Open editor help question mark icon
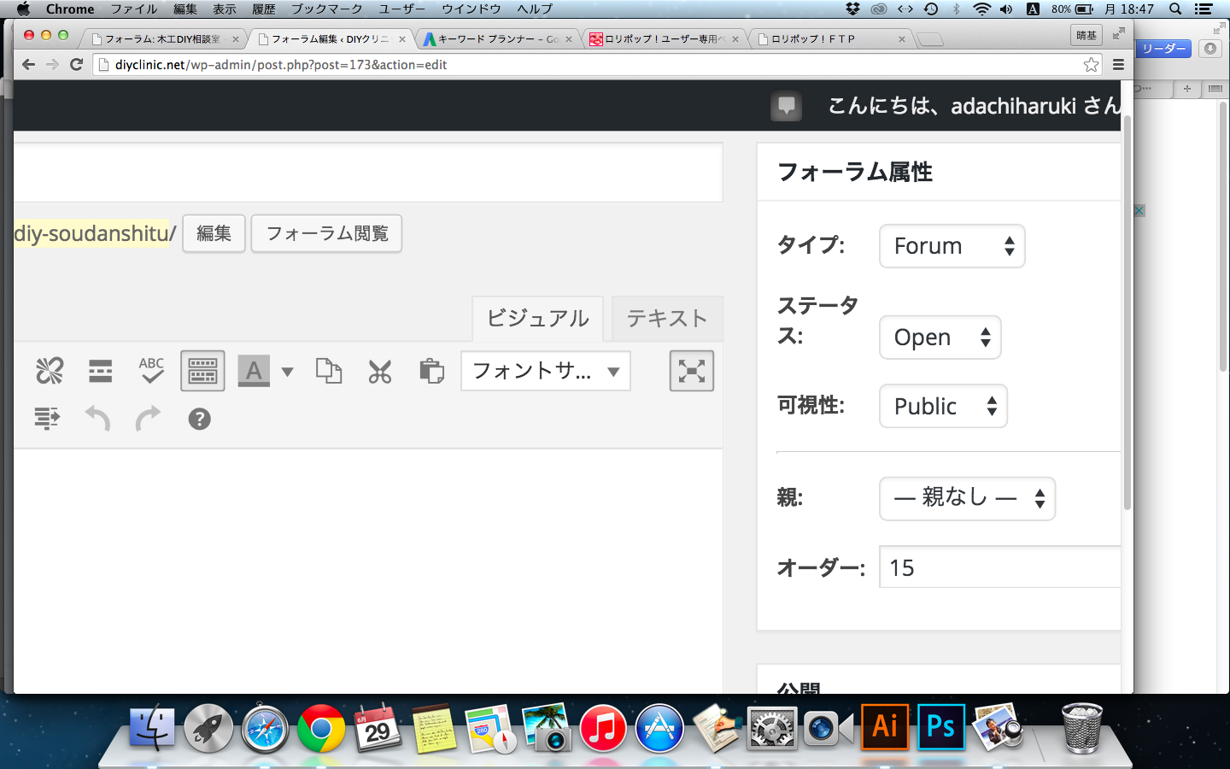This screenshot has width=1230, height=769. tap(199, 419)
